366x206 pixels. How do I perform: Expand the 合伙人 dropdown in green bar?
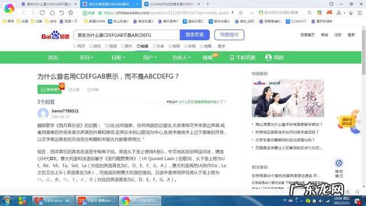click(x=182, y=57)
